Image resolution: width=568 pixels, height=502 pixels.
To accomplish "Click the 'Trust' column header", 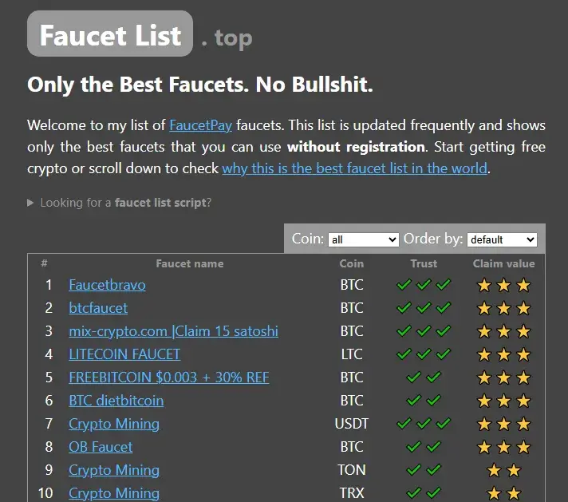I will (x=424, y=263).
